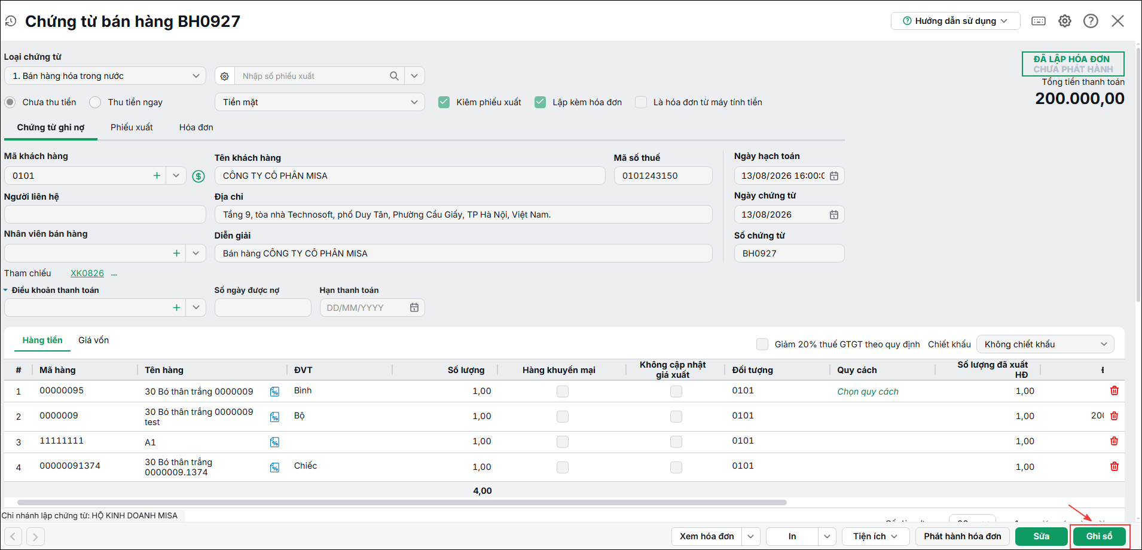This screenshot has width=1142, height=550.
Task: Close the BH0927 voucher window
Action: click(1117, 21)
